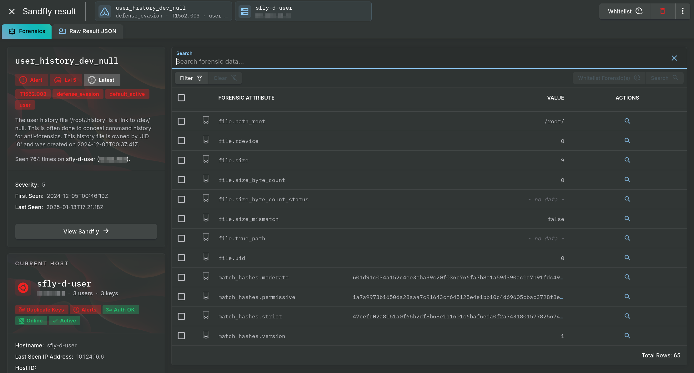The height and width of the screenshot is (373, 694).
Task: Check the file.uid row checkbox
Action: point(181,258)
